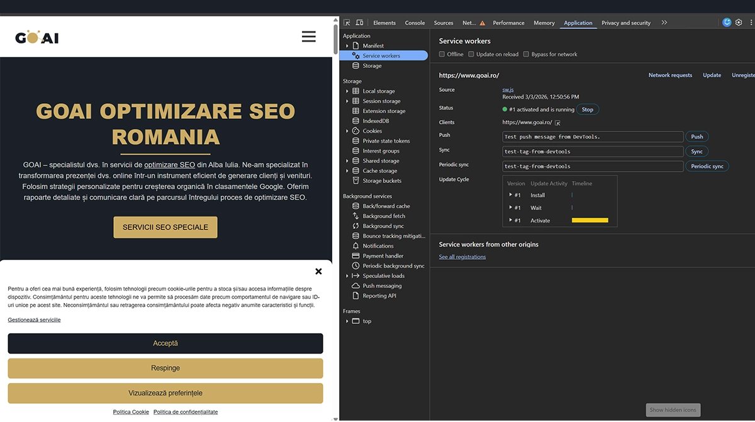This screenshot has width=755, height=422.
Task: Expand the Session storage tree node
Action: pyautogui.click(x=347, y=101)
